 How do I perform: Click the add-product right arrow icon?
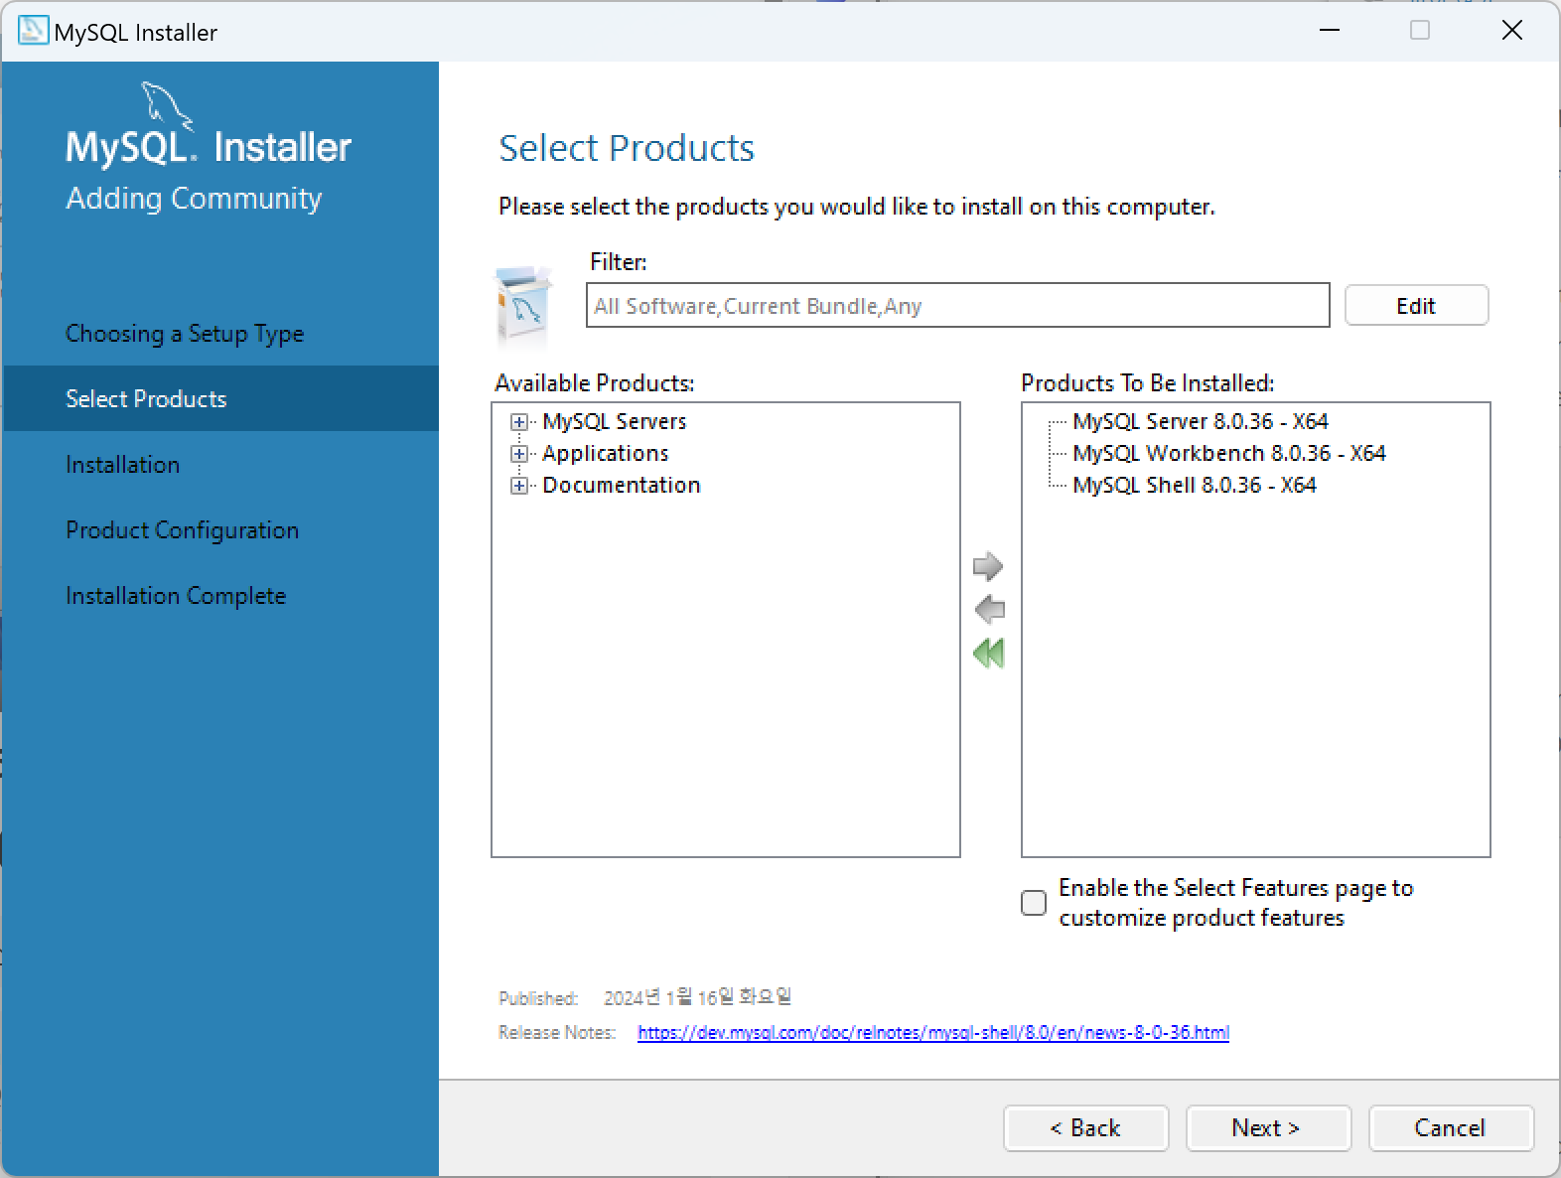[x=988, y=566]
